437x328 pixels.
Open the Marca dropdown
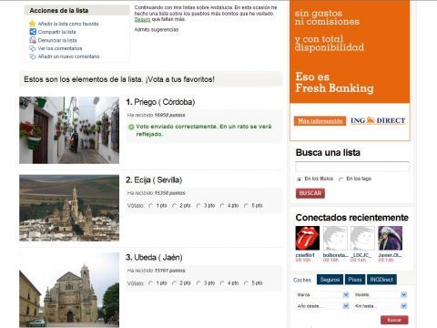tap(322, 294)
